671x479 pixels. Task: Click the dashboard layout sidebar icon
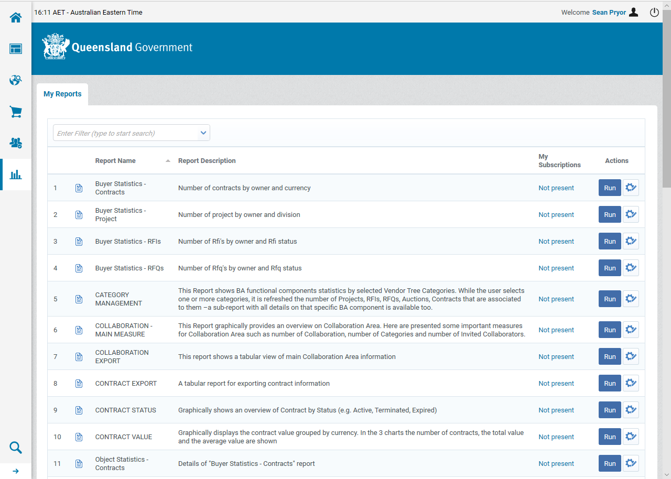pos(16,49)
